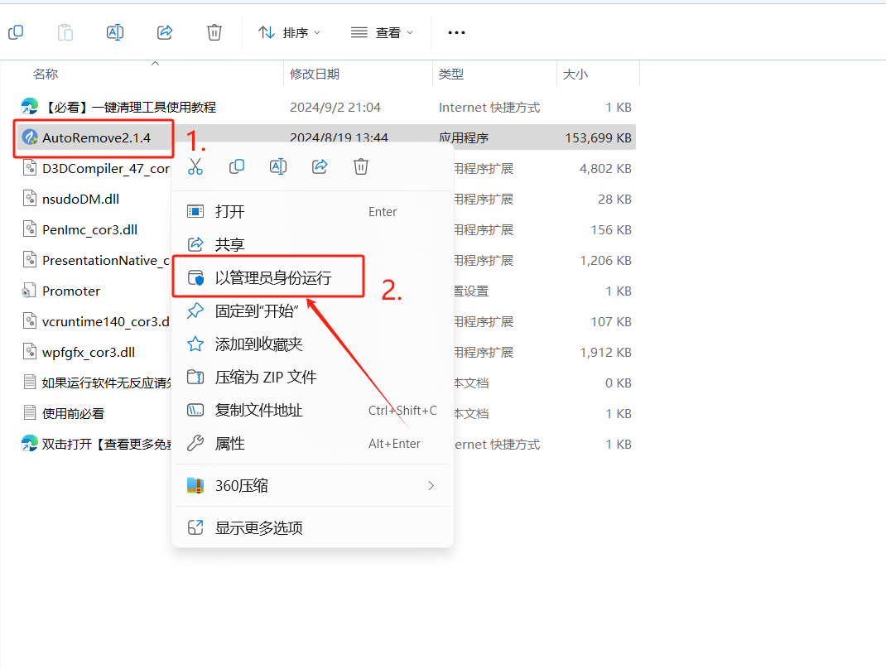
Task: Click the toolbar delete trash icon
Action: [x=214, y=32]
